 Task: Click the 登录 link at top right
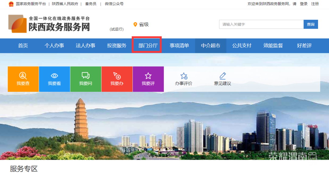tap(304, 4)
